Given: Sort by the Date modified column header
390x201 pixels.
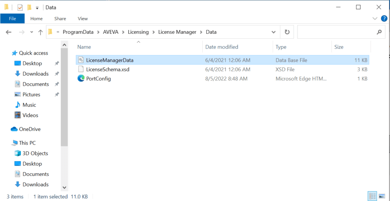Looking at the screenshot, I should (x=222, y=47).
